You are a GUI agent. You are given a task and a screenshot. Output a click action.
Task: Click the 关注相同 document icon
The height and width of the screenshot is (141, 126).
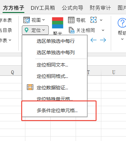click(x=72, y=30)
